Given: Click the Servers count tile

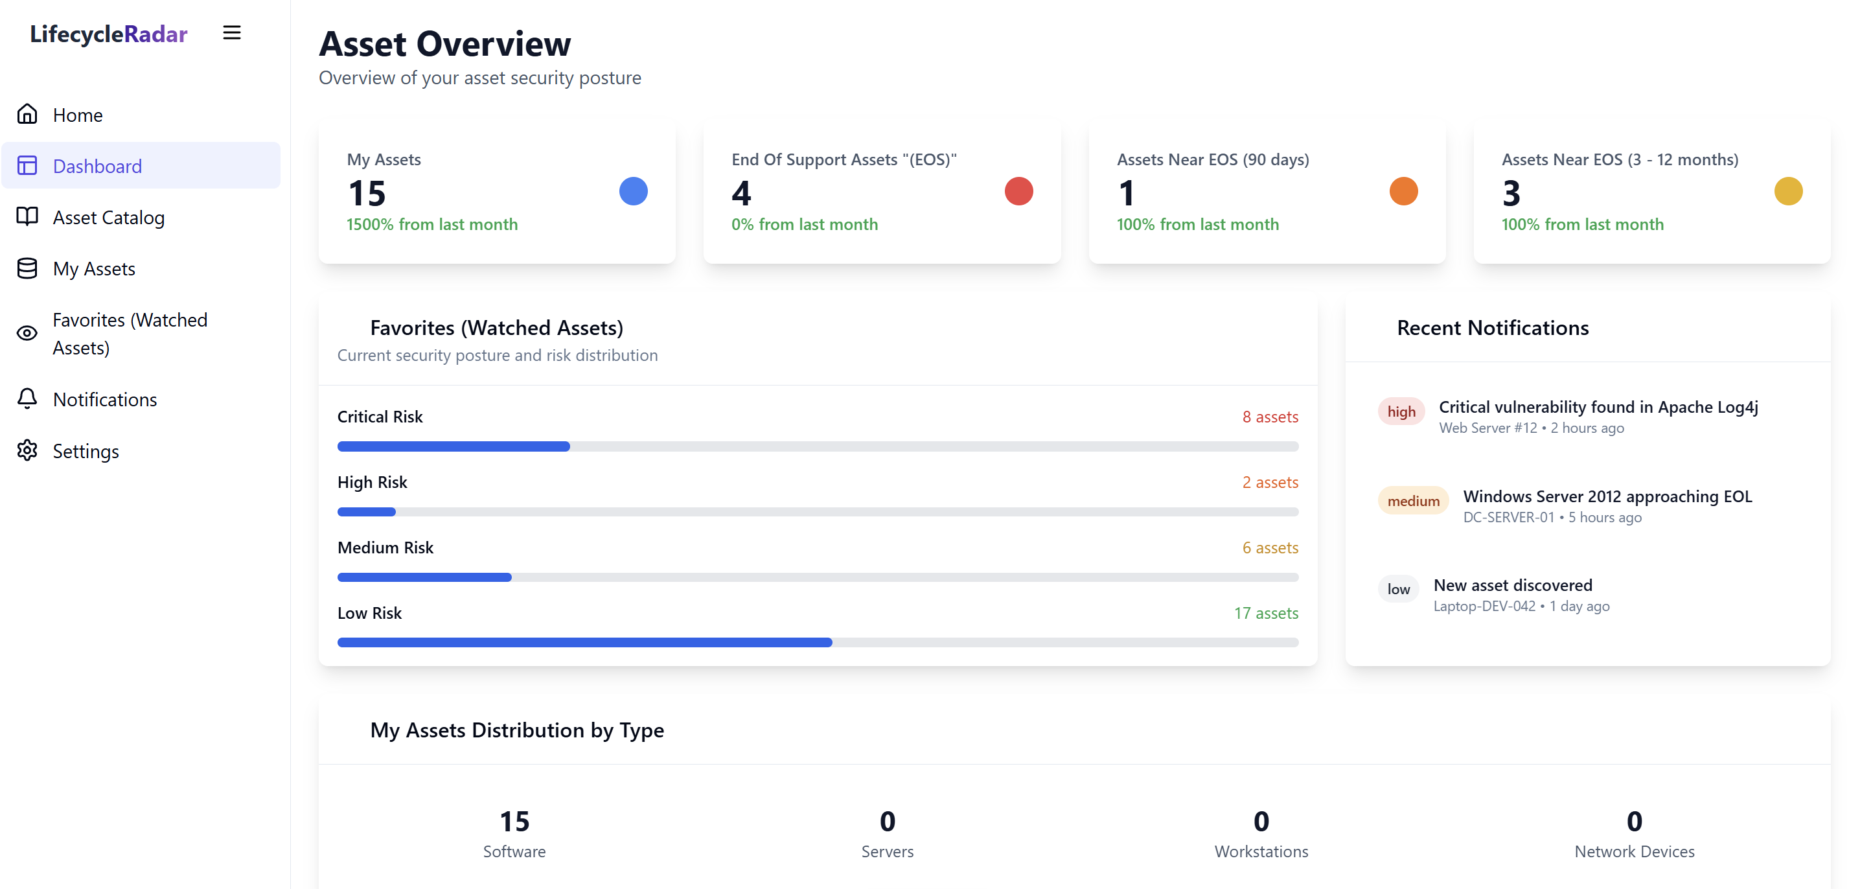Looking at the screenshot, I should click(887, 834).
